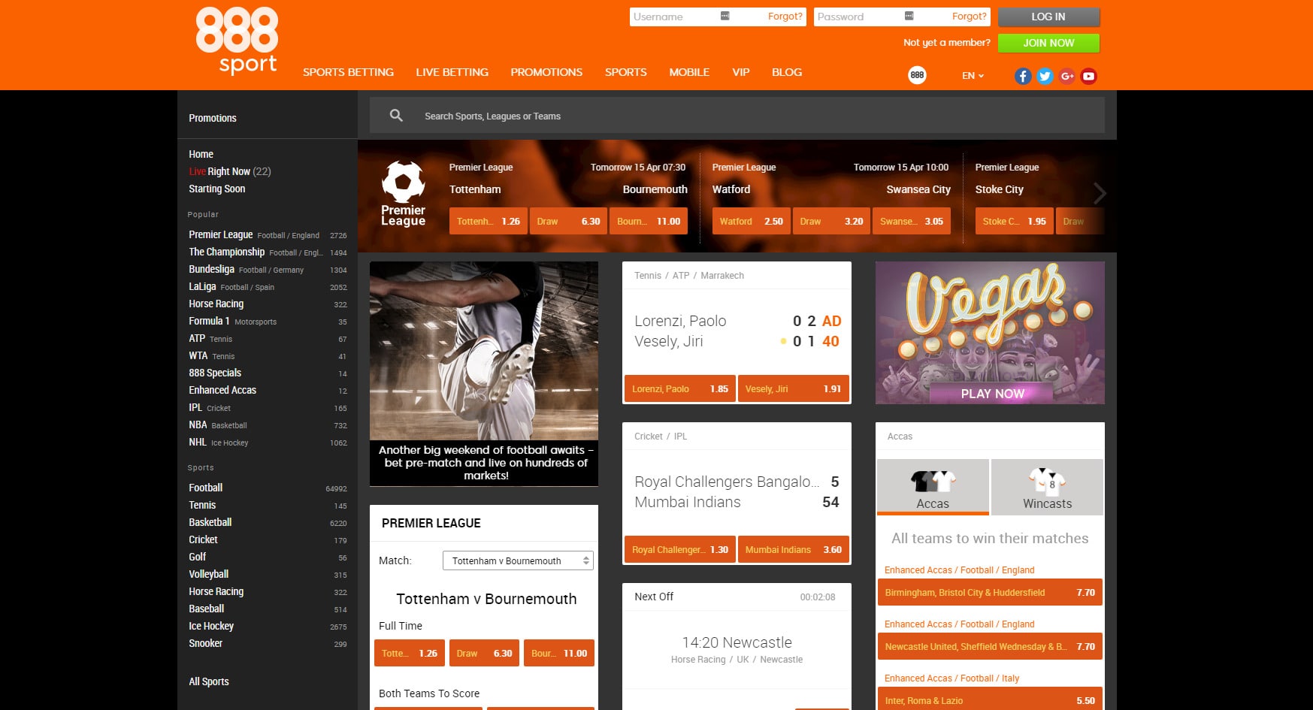Image resolution: width=1313 pixels, height=710 pixels.
Task: Click Vegas PLAY NOW banner
Action: click(990, 333)
